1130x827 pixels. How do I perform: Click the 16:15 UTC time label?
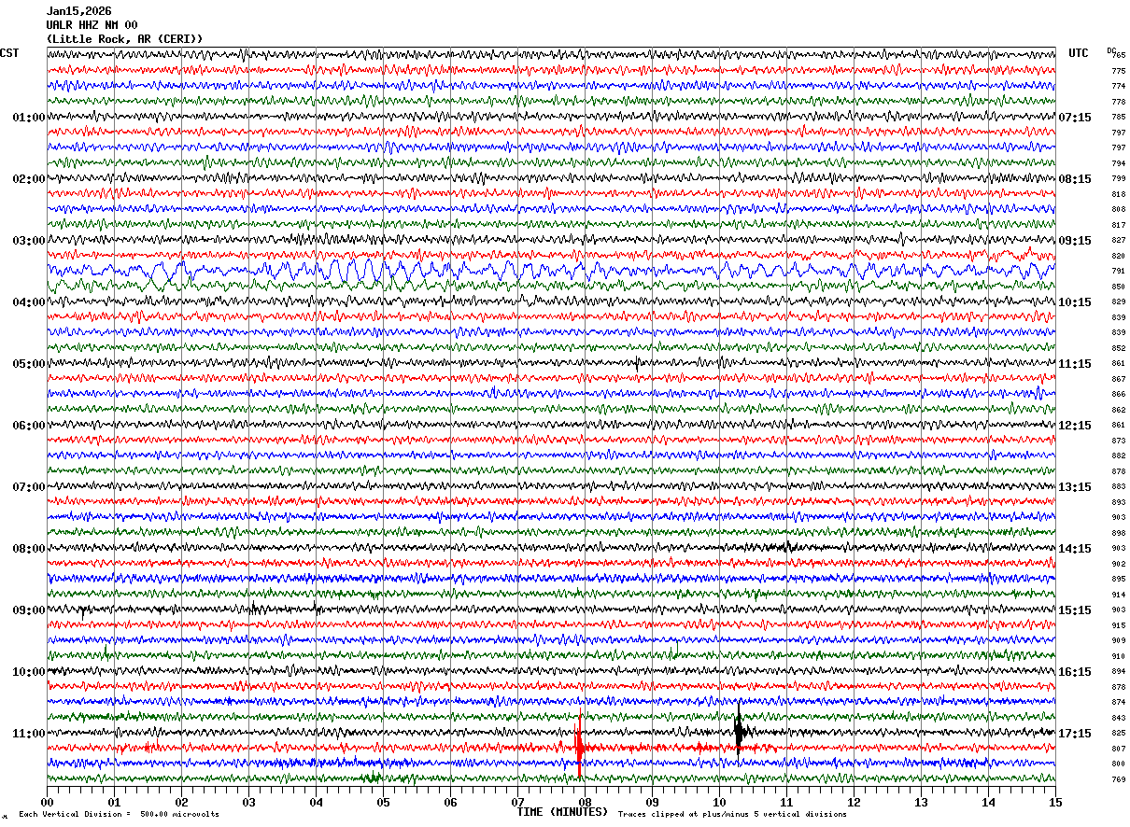1075,672
